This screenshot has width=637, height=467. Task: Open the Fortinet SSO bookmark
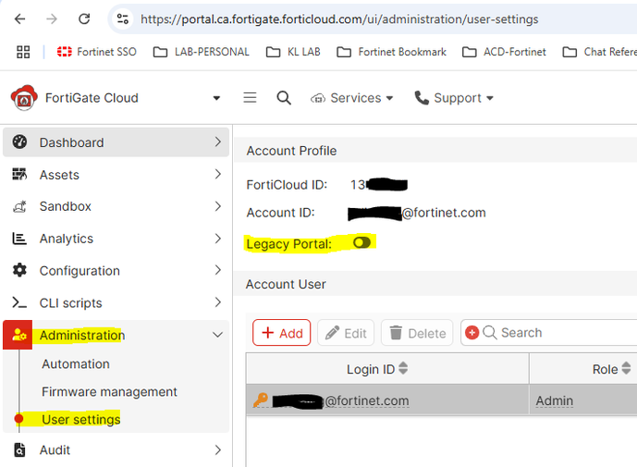point(97,52)
